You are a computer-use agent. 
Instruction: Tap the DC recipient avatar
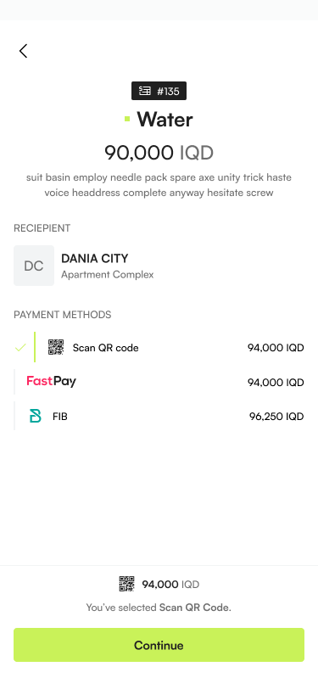pos(34,266)
